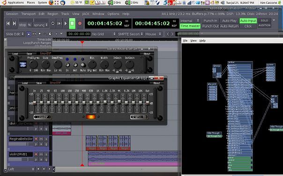
Task: Jump to session end icon
Action: (x=14, y=23)
